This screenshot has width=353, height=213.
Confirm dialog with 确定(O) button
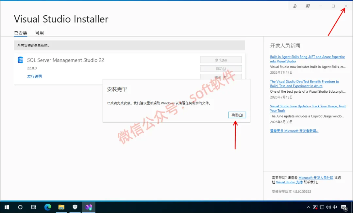pyautogui.click(x=237, y=115)
